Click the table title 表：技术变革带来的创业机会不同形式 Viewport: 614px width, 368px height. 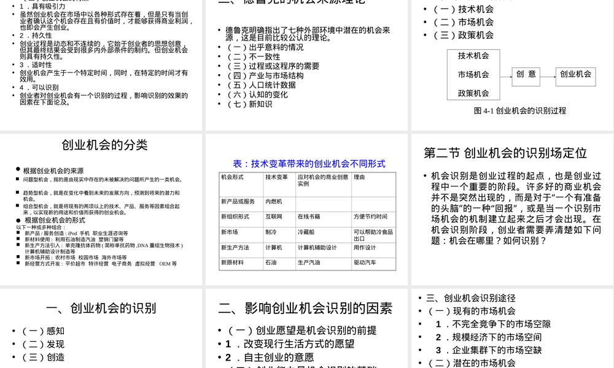pos(309,164)
